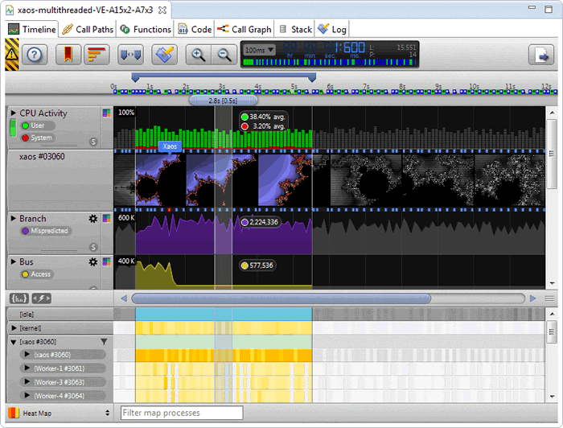Screen dimensions: 563x428
Task: Open the Bus chart color palette icon
Action: [x=106, y=262]
